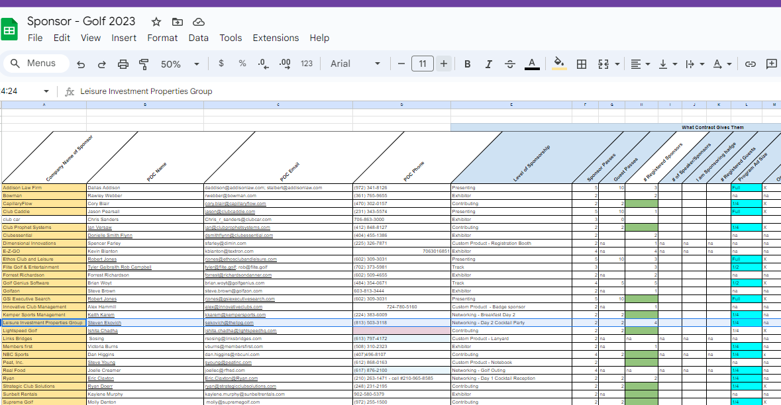Click the Insert link icon
Image resolution: width=781 pixels, height=405 pixels.
coord(751,64)
